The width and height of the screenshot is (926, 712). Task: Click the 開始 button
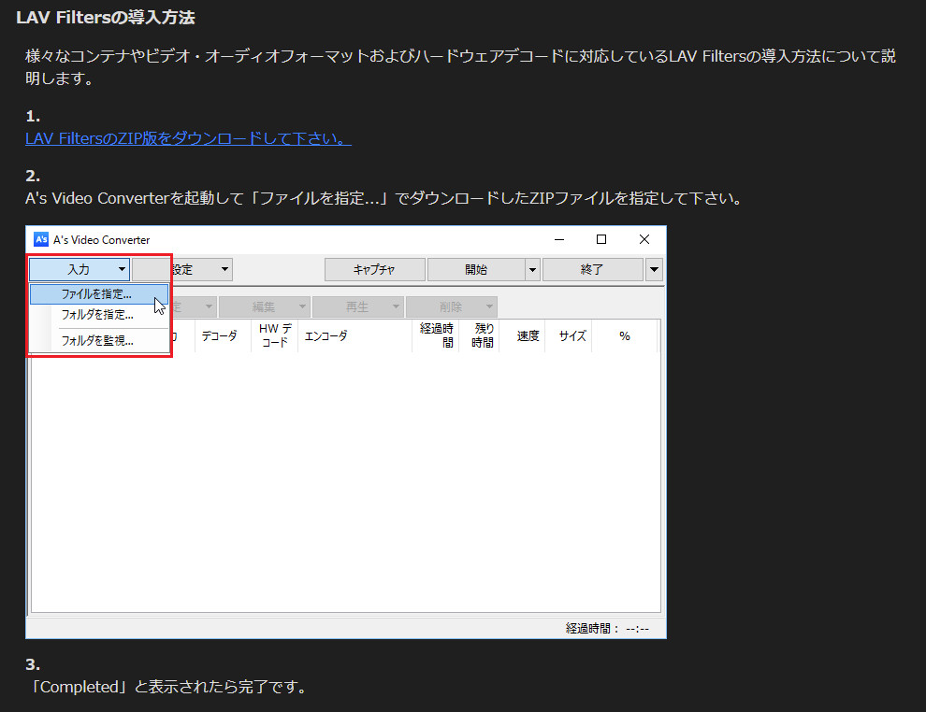pyautogui.click(x=475, y=270)
